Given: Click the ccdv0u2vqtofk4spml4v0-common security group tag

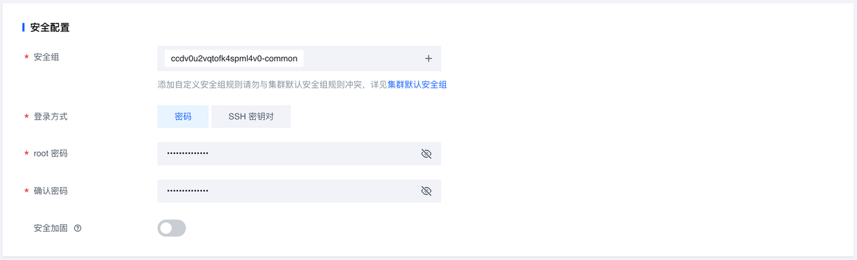Looking at the screenshot, I should (234, 58).
